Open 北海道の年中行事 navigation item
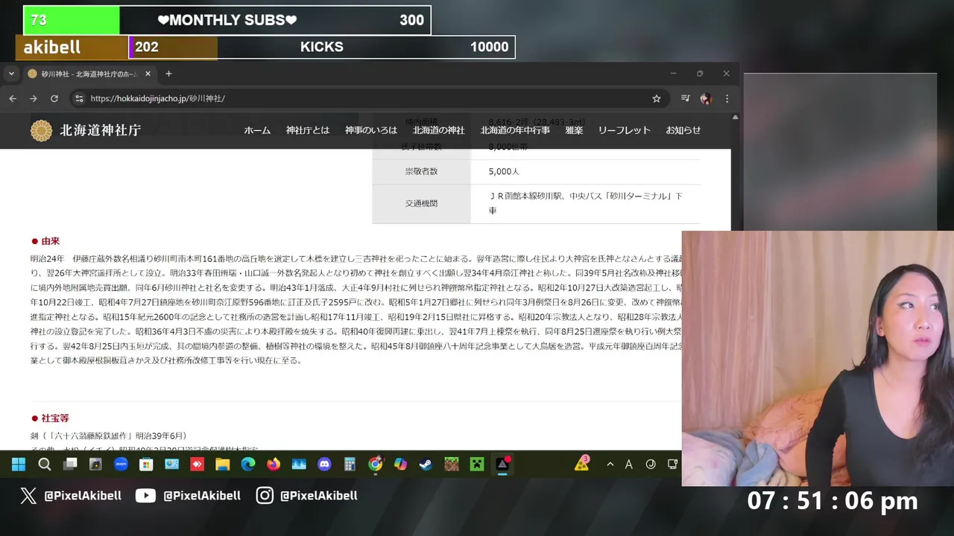 pyautogui.click(x=515, y=130)
